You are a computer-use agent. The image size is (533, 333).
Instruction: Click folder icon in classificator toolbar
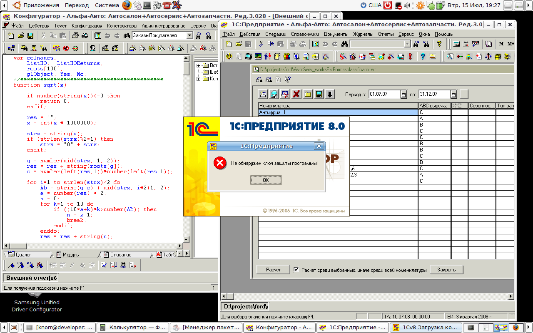coord(307,94)
